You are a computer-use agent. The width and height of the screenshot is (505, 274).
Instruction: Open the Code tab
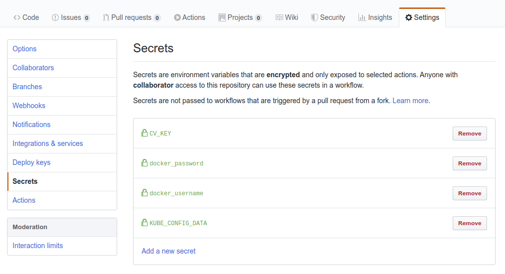(26, 17)
